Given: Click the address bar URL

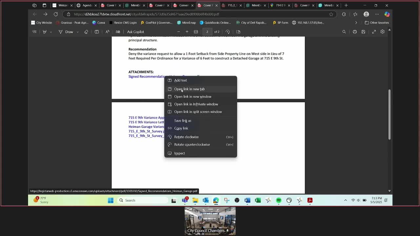Looking at the screenshot, I should click(146, 14).
